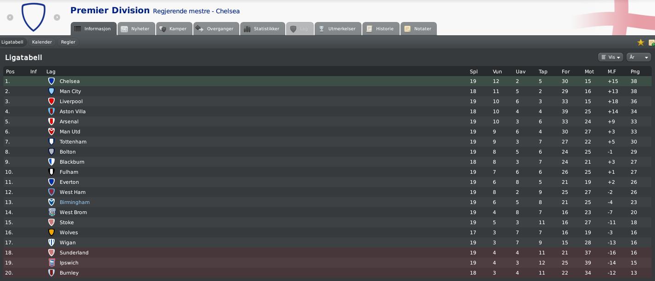Click Liverpool's club badge icon
Image resolution: width=655 pixels, height=281 pixels.
[51, 101]
